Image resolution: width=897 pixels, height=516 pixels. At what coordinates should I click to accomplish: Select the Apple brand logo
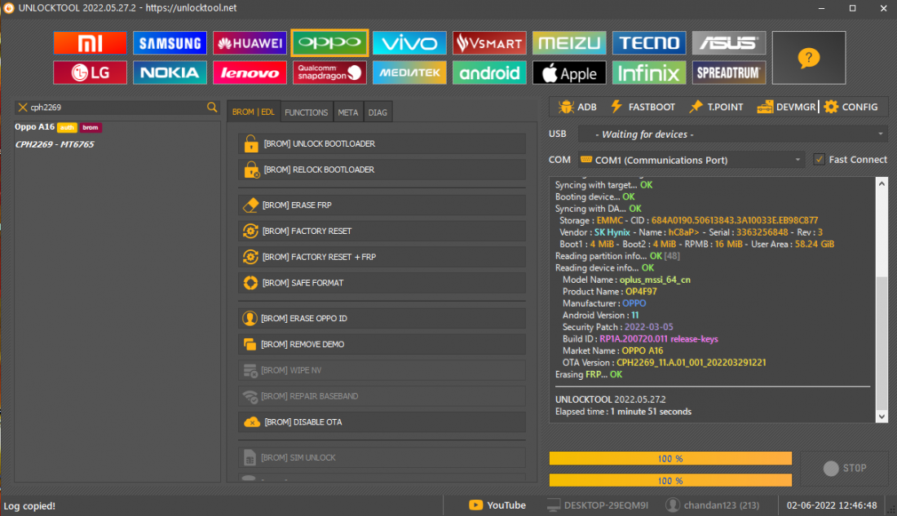[x=569, y=73]
